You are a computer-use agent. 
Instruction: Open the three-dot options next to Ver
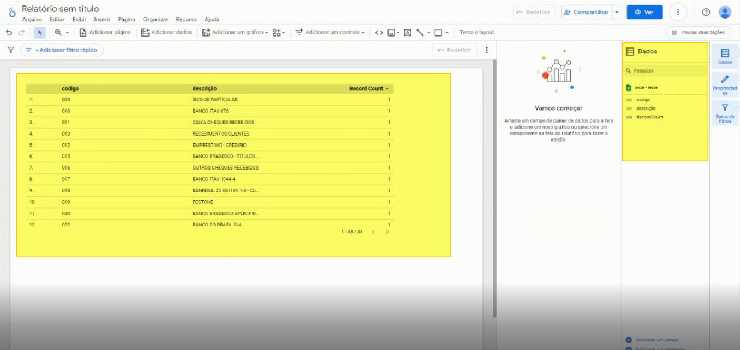678,12
